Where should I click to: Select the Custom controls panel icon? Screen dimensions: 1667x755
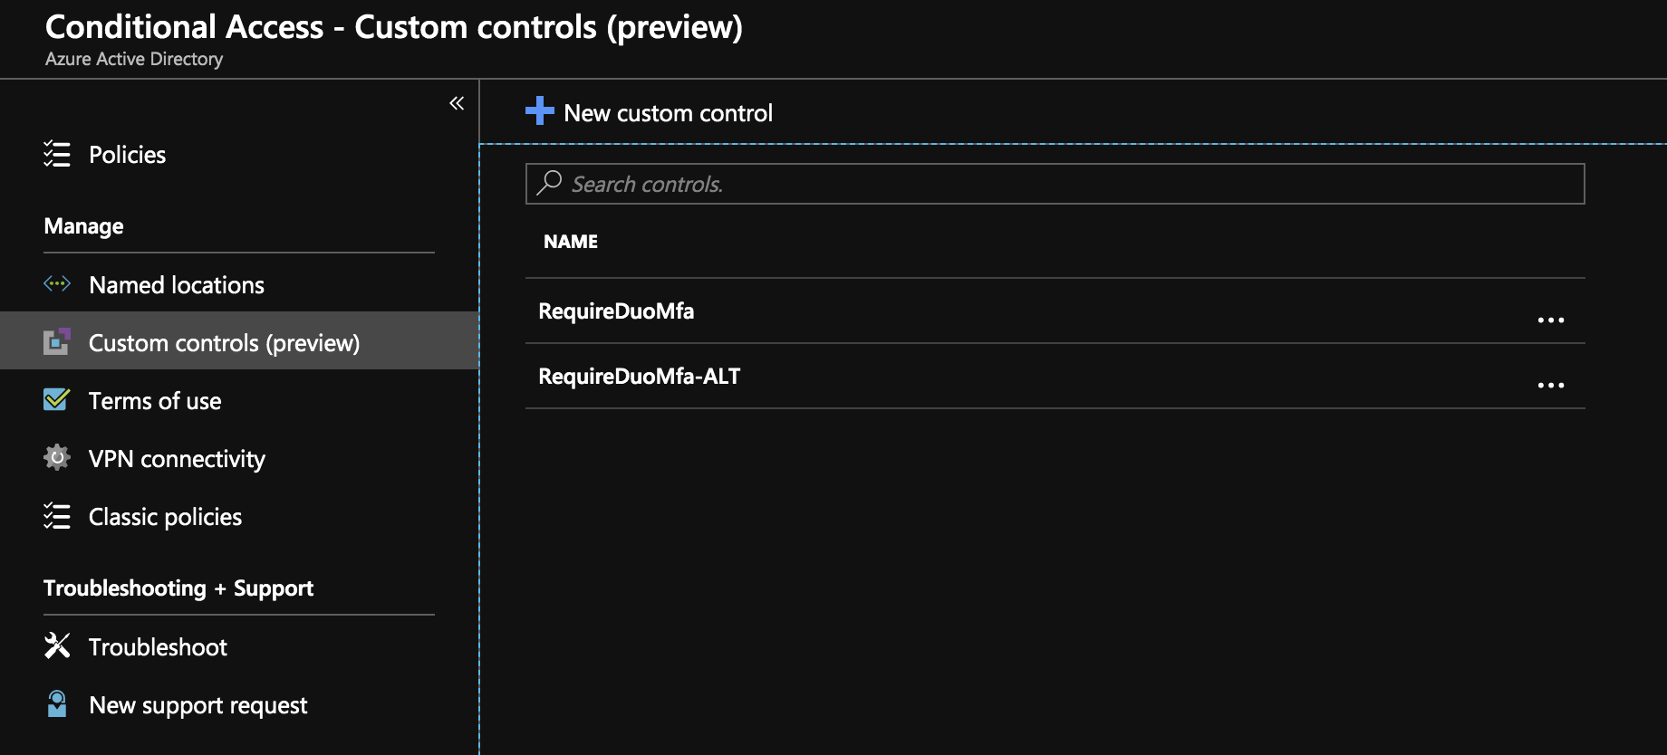(56, 341)
